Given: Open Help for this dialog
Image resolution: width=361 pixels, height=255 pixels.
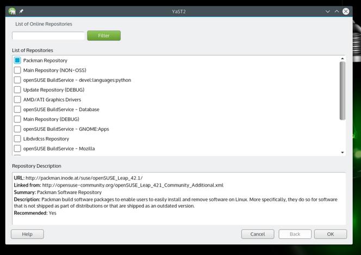Looking at the screenshot, I should click(27, 234).
